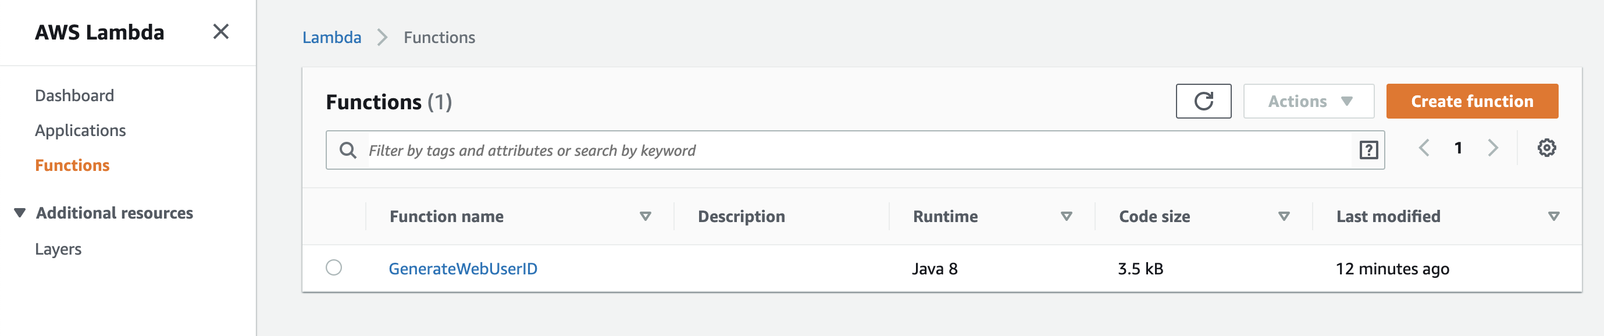The image size is (1604, 336).
Task: Collapse Additional resources section
Action: [20, 213]
